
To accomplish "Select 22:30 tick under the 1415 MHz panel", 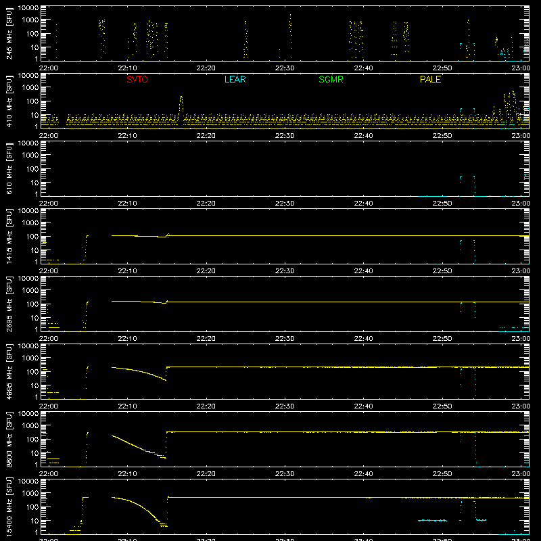I will [x=285, y=271].
